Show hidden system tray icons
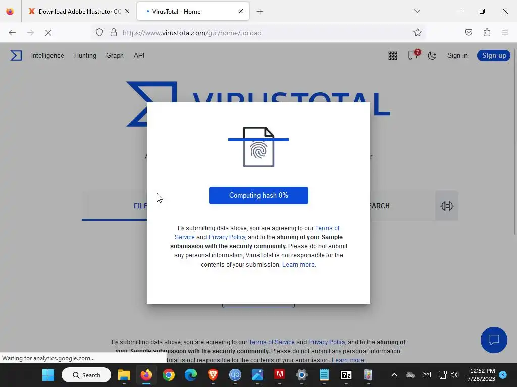This screenshot has width=517, height=387. [394, 375]
